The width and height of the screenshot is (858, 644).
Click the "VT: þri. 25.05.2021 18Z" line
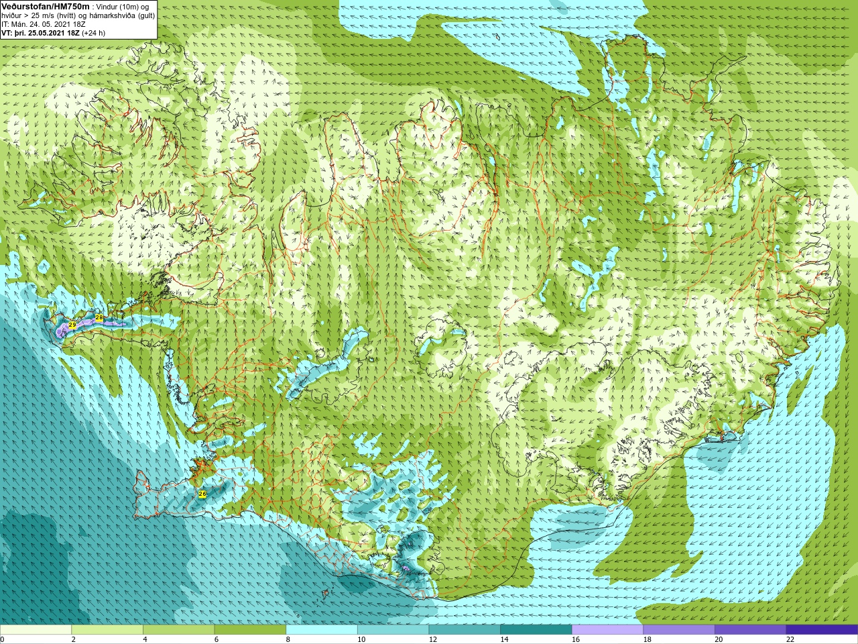pos(40,33)
